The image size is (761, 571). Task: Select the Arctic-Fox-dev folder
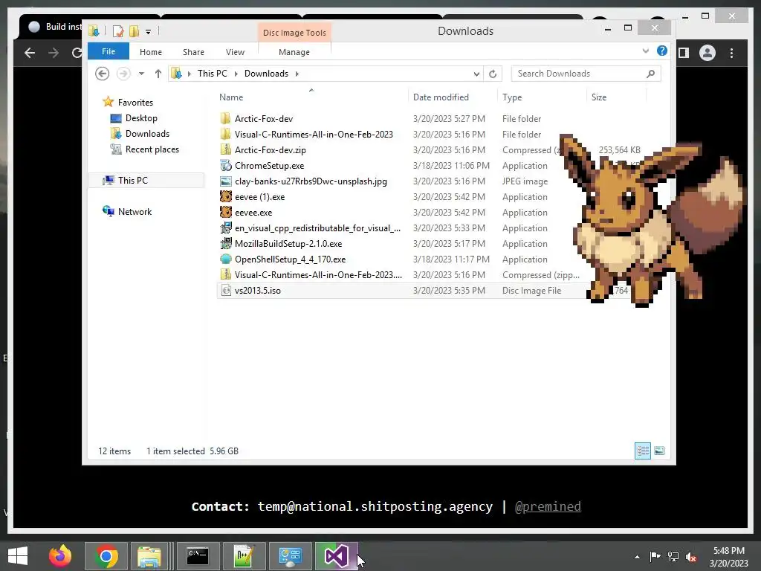tap(264, 118)
